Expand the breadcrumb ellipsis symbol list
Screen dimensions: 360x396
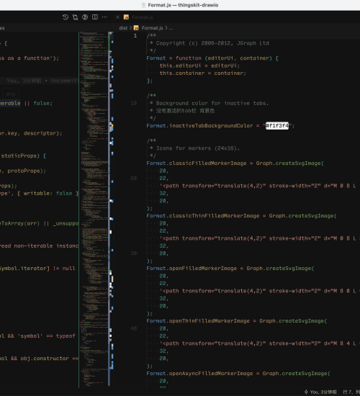tap(171, 28)
